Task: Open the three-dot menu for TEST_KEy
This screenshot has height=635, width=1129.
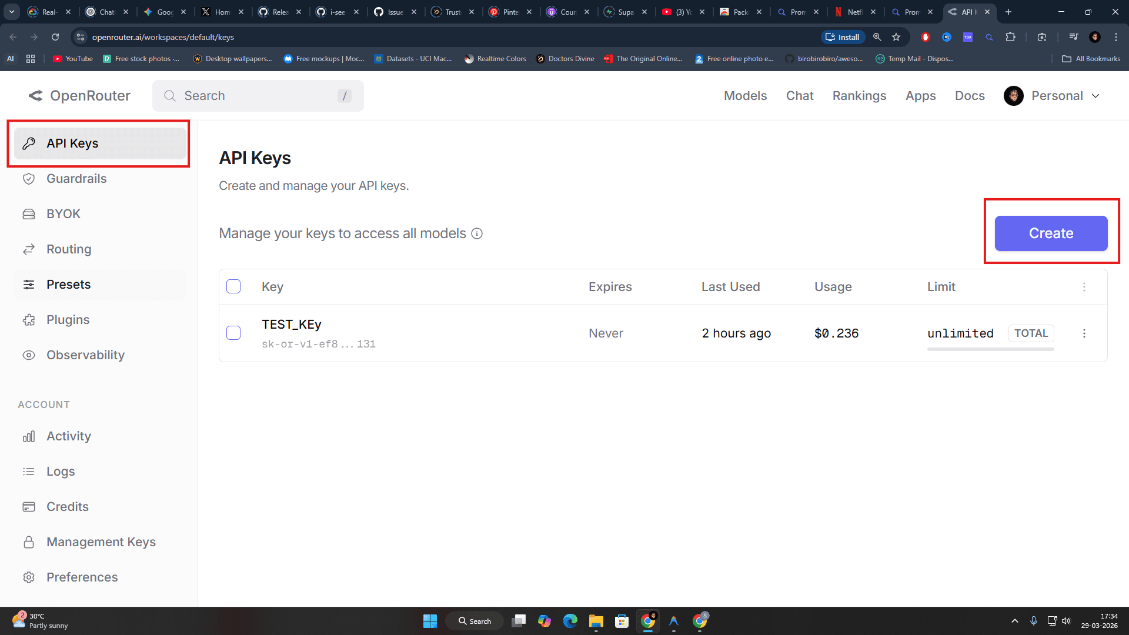Action: pos(1085,333)
